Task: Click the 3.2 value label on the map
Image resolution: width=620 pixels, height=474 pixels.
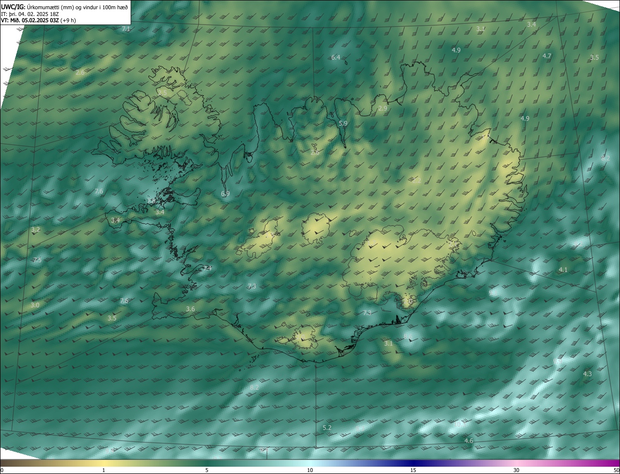Action: [x=35, y=229]
